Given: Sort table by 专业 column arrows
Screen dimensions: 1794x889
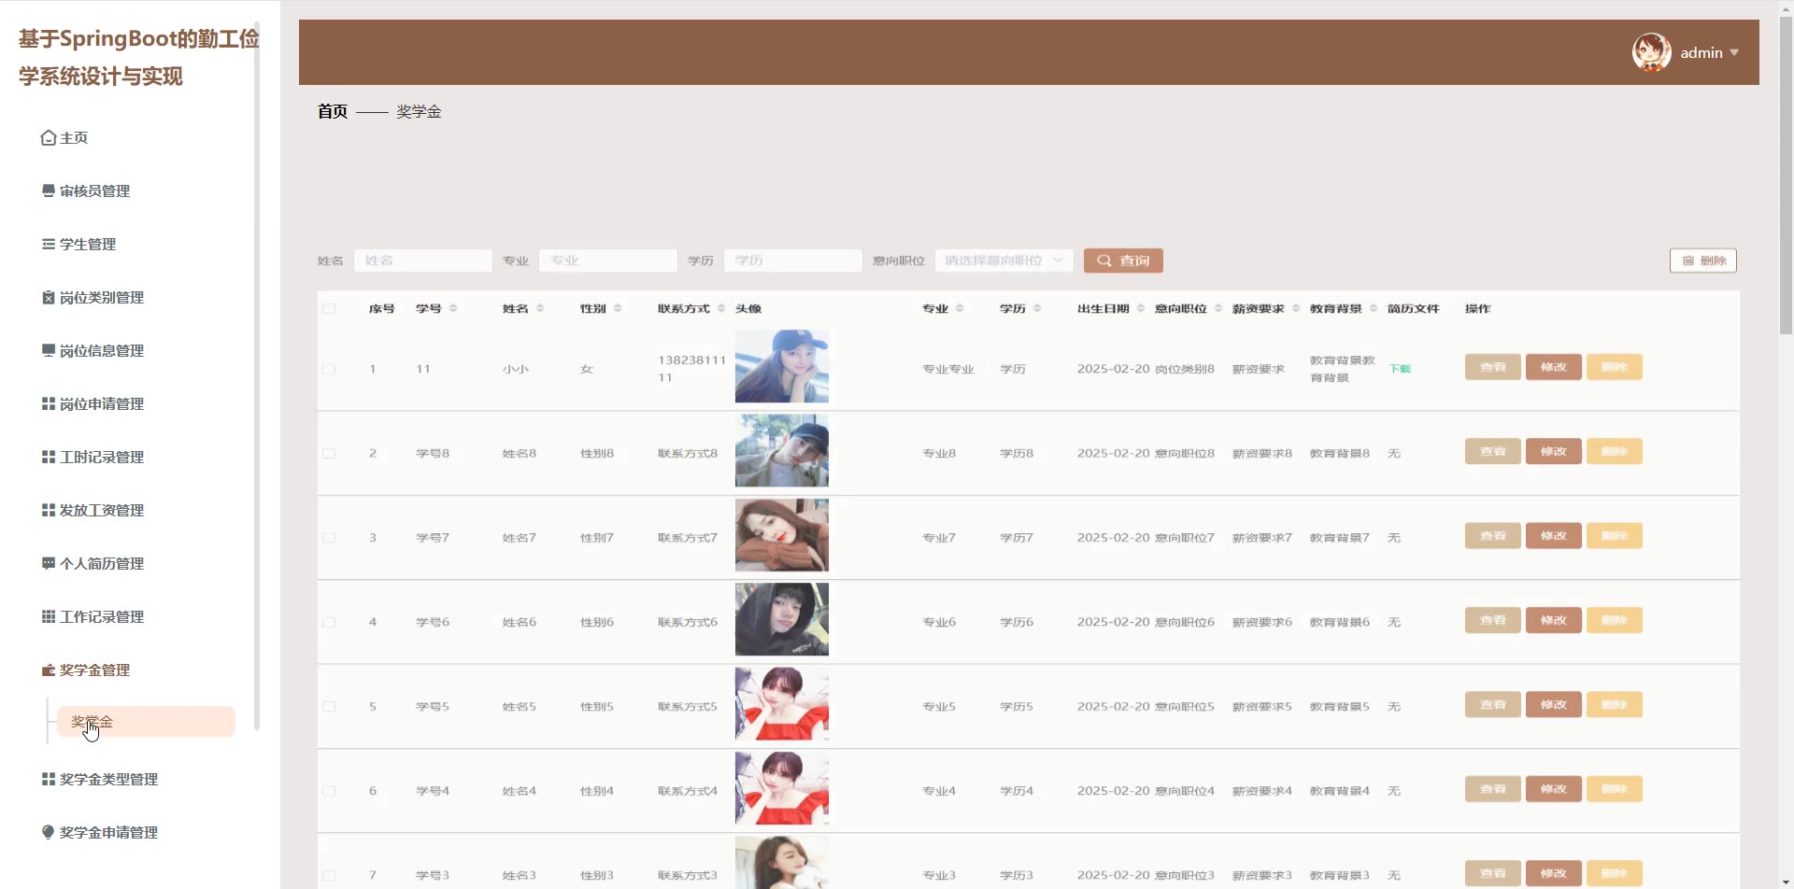Looking at the screenshot, I should [x=960, y=308].
